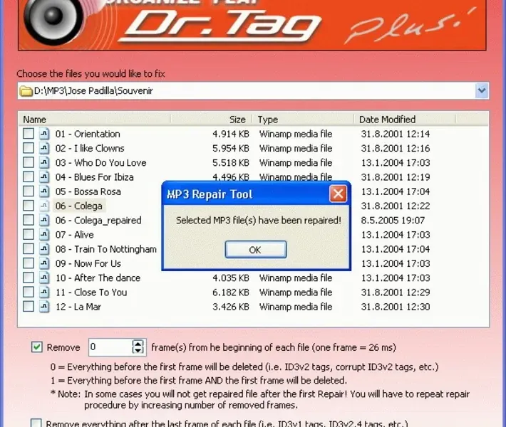The width and height of the screenshot is (506, 427).
Task: Select file name 09 - Now For Us
Action: 88,263
